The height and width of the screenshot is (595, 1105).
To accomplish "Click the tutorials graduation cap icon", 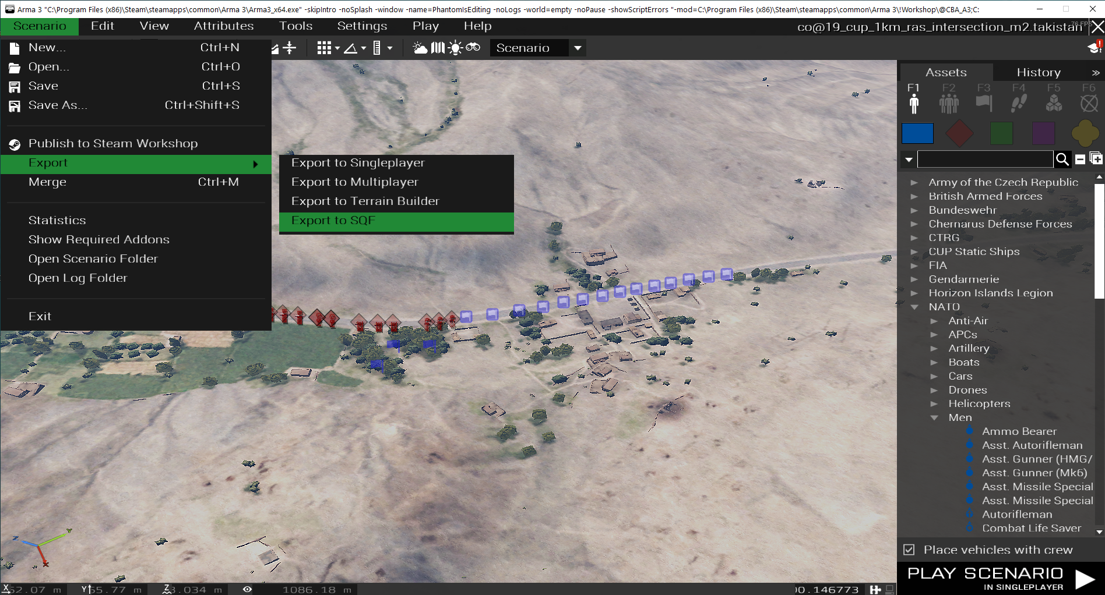I will (x=1095, y=48).
